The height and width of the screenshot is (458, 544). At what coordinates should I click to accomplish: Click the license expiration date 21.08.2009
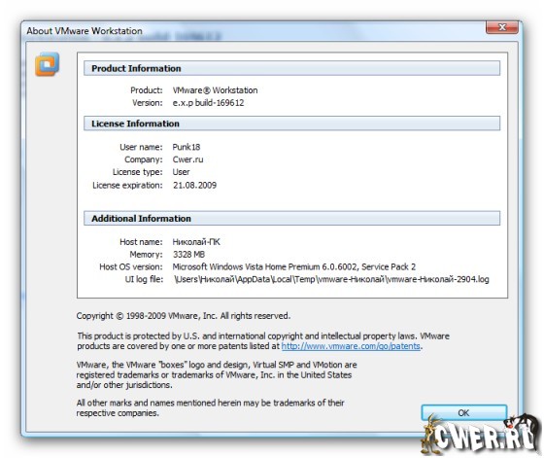(x=194, y=185)
